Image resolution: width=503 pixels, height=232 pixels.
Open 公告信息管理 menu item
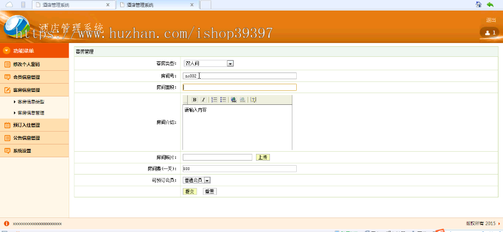(34, 138)
